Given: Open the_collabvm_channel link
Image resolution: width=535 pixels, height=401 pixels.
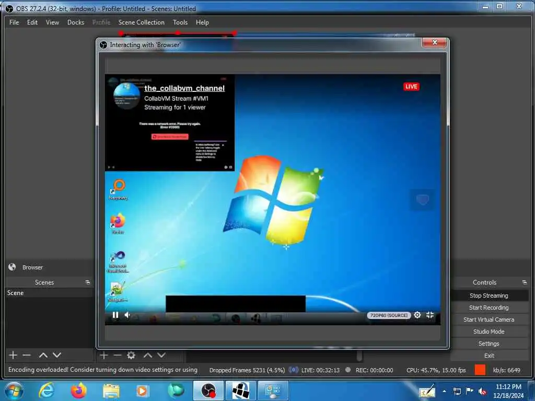Looking at the screenshot, I should (x=184, y=88).
